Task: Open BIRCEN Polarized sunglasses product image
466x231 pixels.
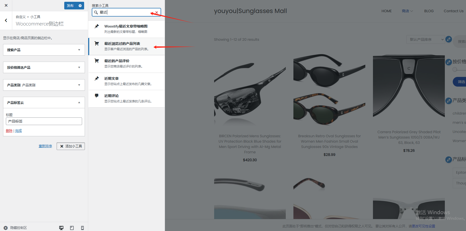Action: click(x=250, y=90)
